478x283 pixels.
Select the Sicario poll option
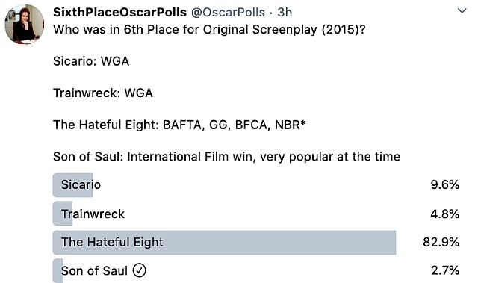point(256,185)
